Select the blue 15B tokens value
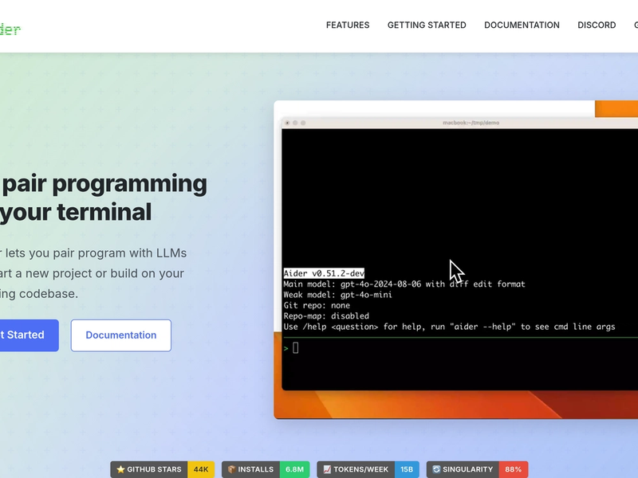Viewport: 638px width, 478px height. tap(407, 469)
